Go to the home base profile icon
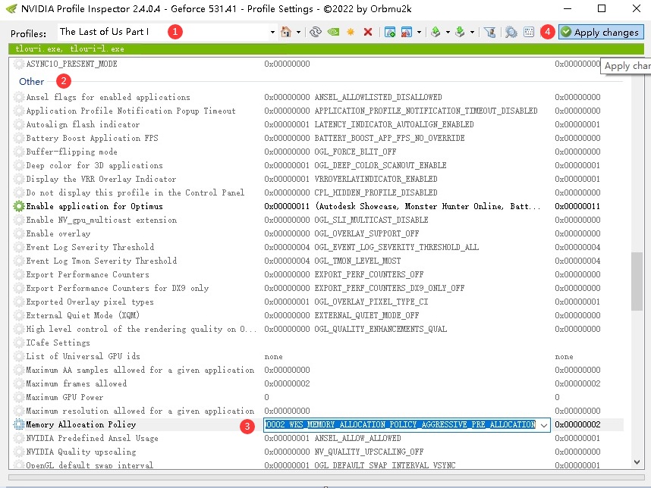Image resolution: width=651 pixels, height=488 pixels. click(x=285, y=32)
